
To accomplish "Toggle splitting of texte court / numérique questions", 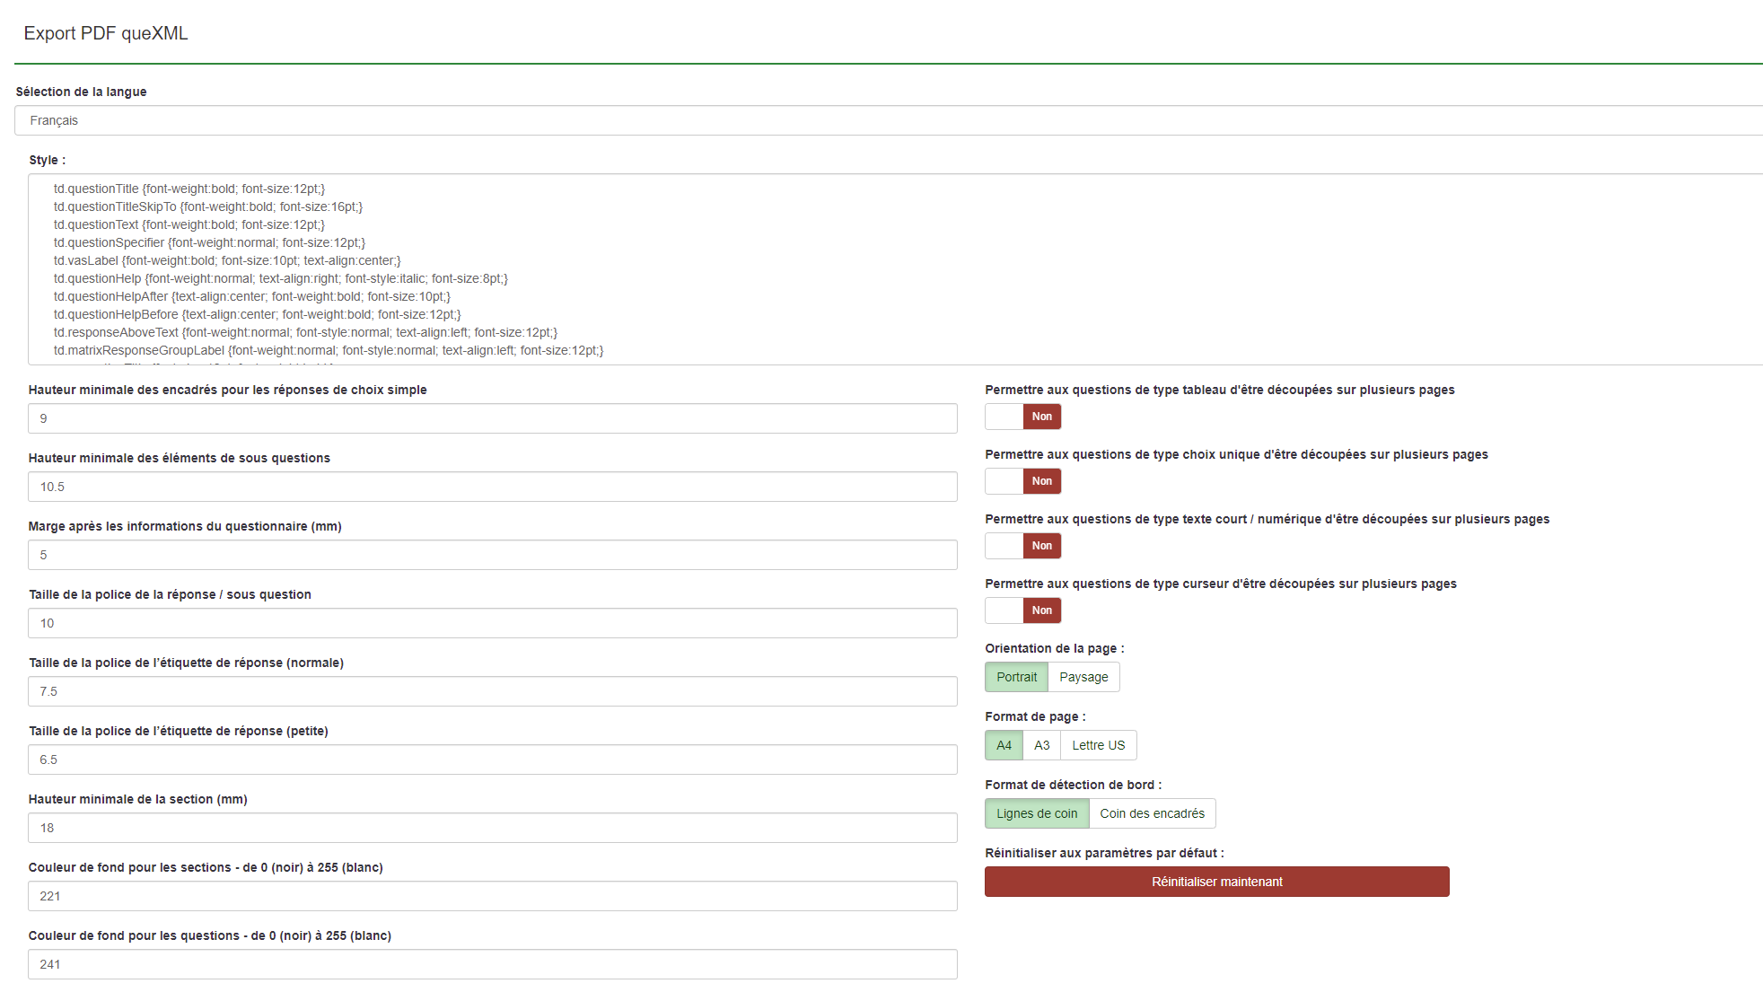I will coord(1022,546).
